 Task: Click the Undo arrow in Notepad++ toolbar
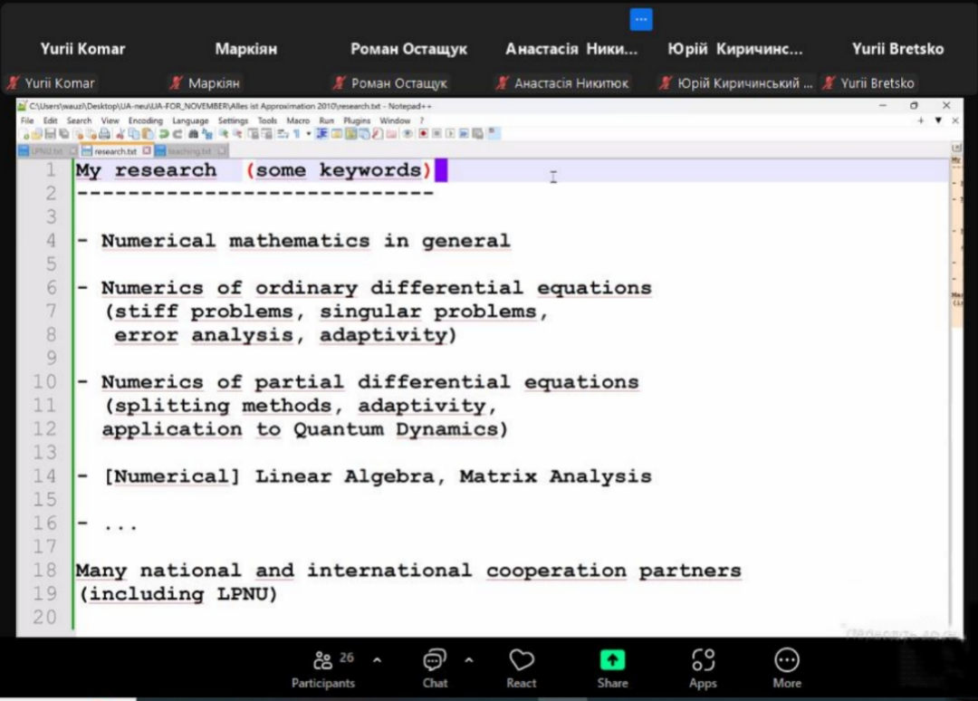164,134
